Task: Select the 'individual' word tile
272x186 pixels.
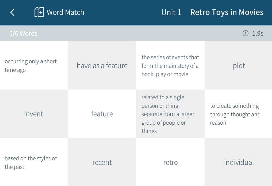Action: click(239, 162)
